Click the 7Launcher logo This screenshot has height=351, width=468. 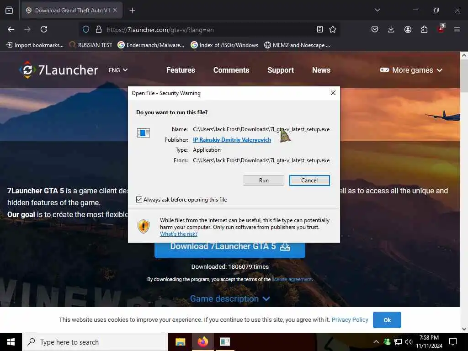[58, 70]
